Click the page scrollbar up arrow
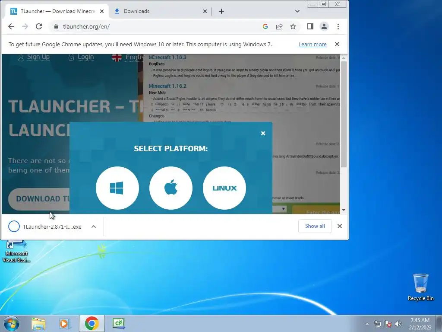The image size is (442, 332). (x=344, y=58)
